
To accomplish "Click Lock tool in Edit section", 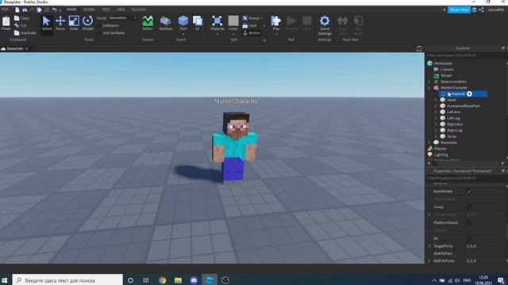I will [x=250, y=25].
